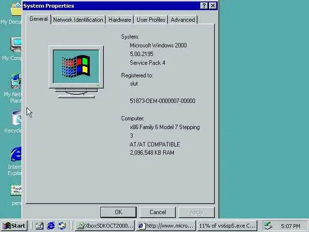Click the version number 5.00.2195

[141, 54]
